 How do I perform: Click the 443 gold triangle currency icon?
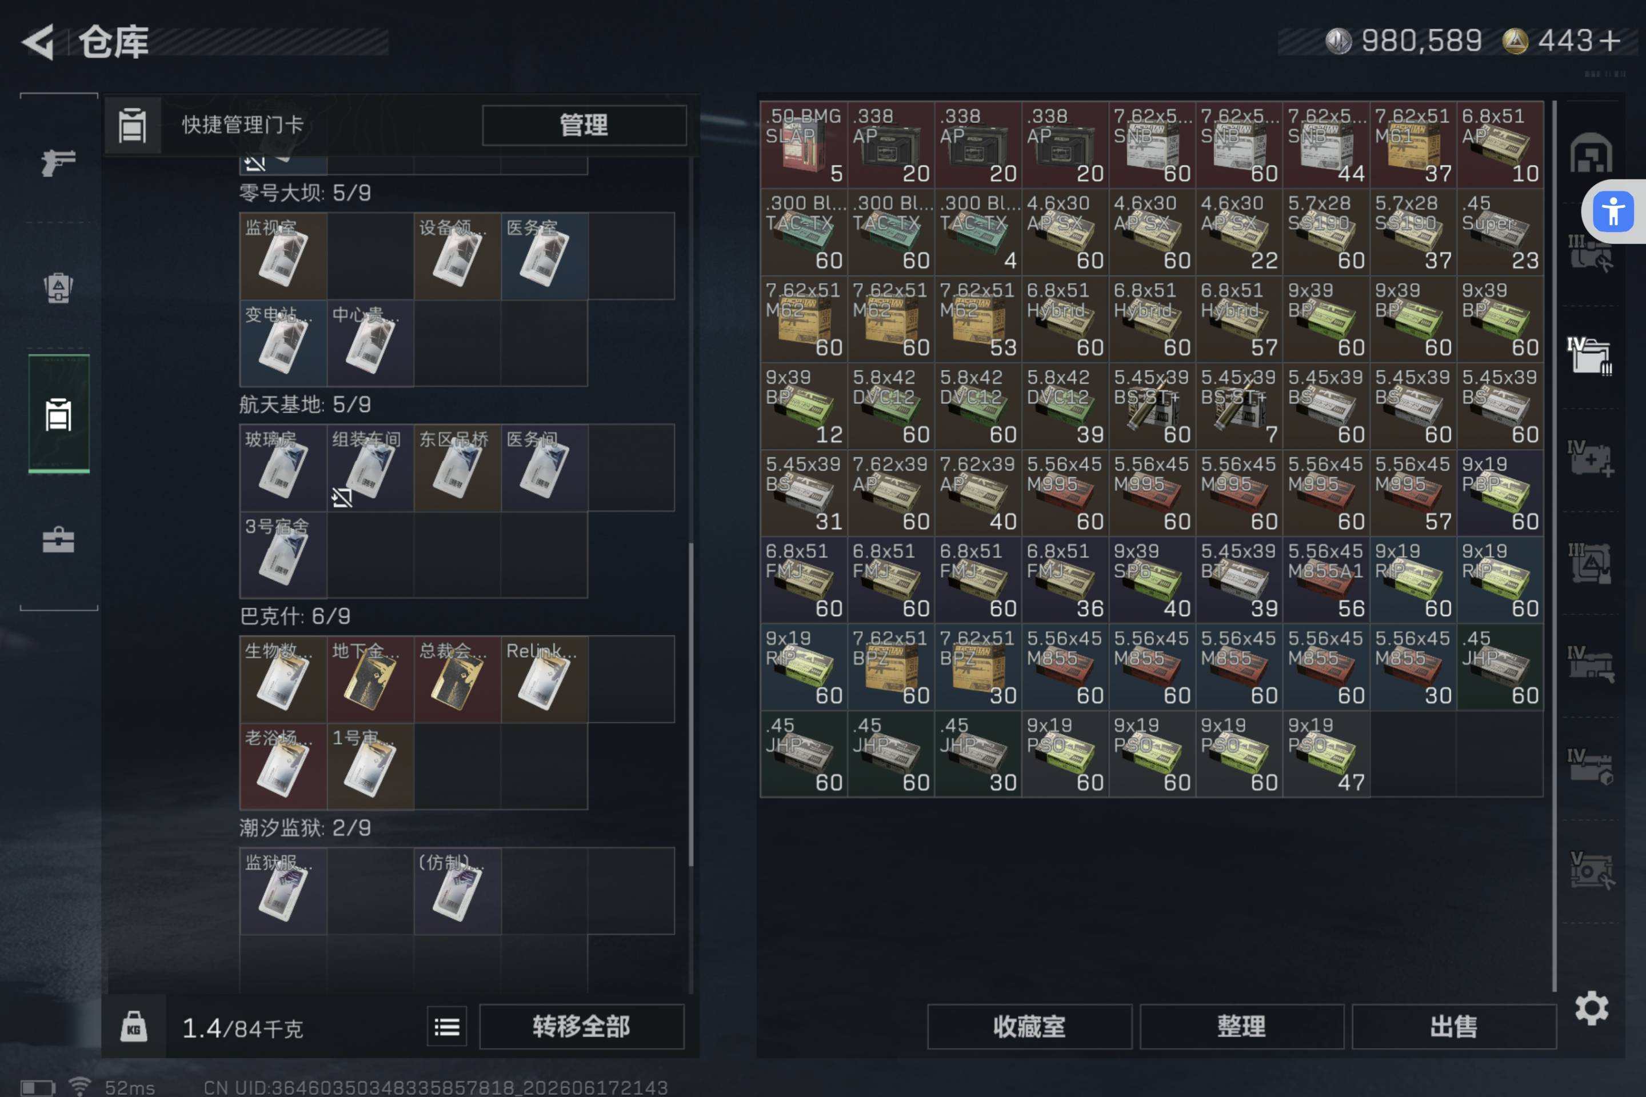click(1515, 41)
